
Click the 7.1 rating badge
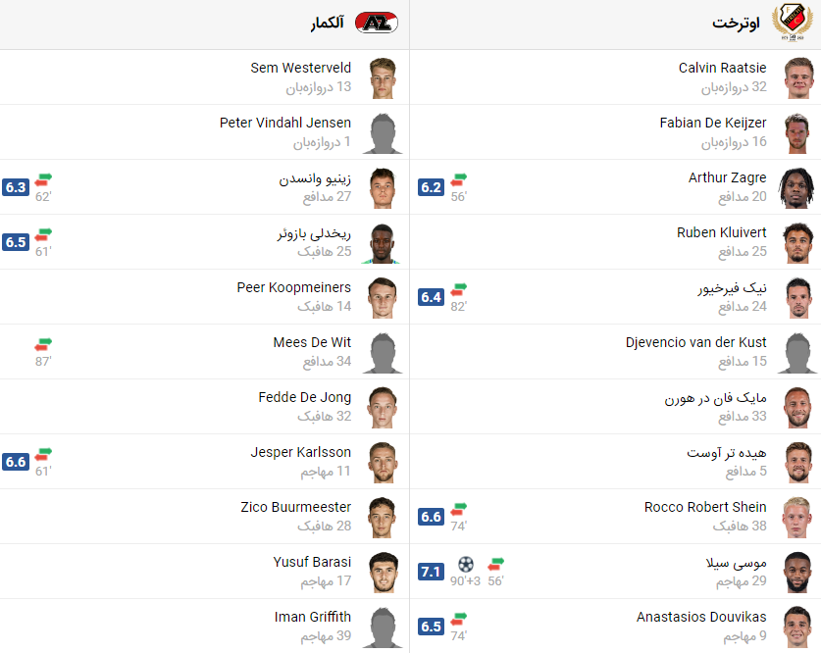(x=431, y=572)
